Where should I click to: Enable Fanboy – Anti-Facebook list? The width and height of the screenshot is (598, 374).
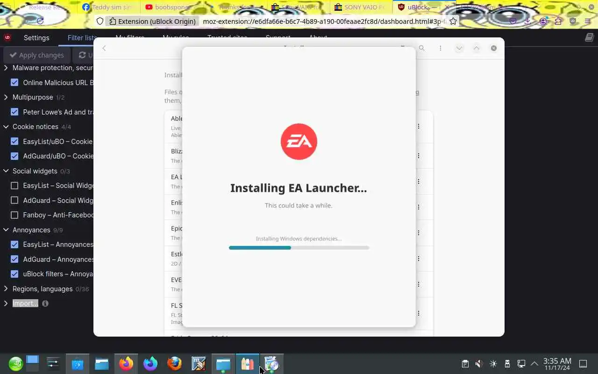coord(14,215)
